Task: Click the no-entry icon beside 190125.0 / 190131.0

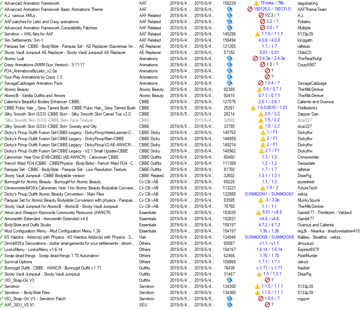Action: (x=250, y=9)
